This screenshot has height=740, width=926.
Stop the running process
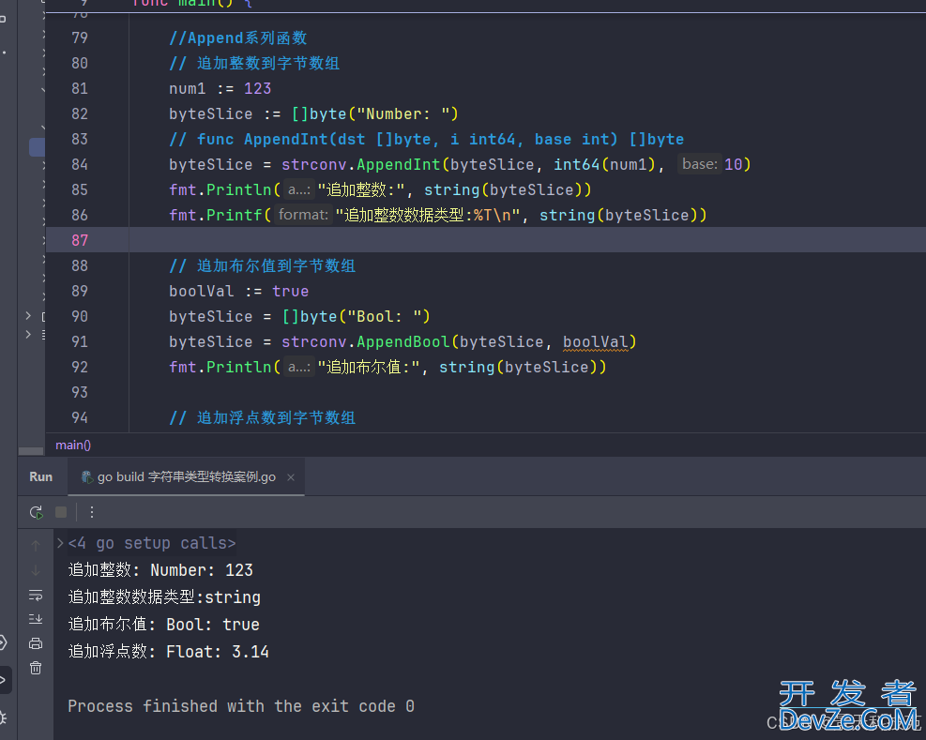61,512
